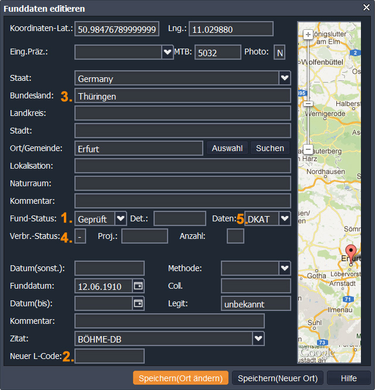
Task: Open the Zitat BÖHME-DB dropdown
Action: coord(258,338)
